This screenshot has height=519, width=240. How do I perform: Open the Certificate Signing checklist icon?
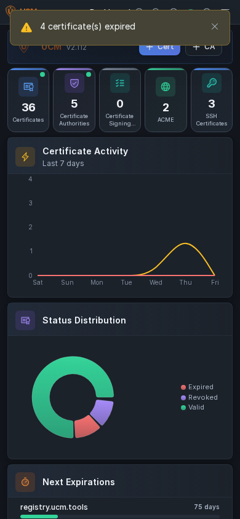(x=120, y=83)
